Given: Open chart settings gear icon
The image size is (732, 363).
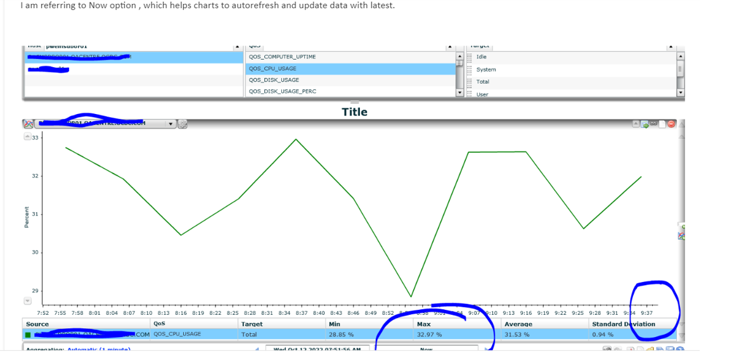Looking at the screenshot, I should 182,124.
